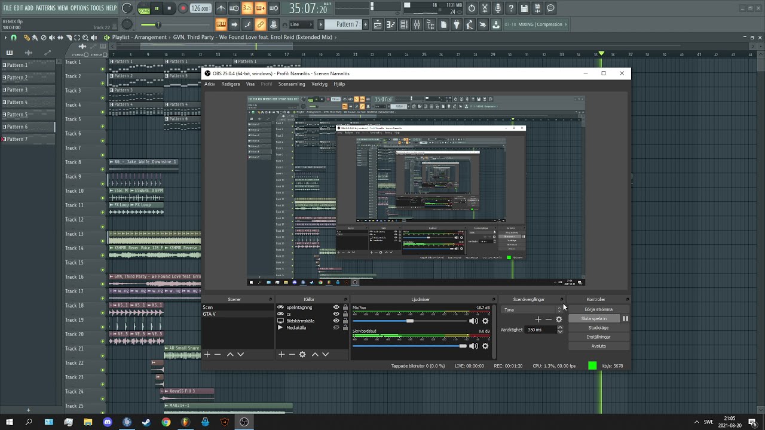Open the playlist menu arrow left of the magnet

point(5,37)
